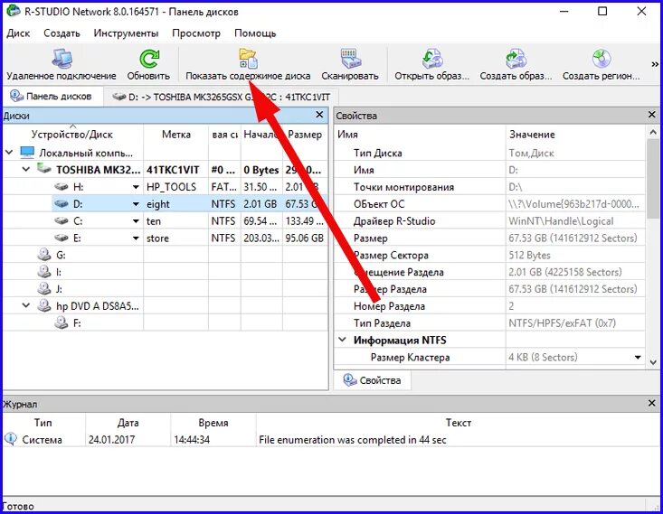Click the '95.06 GB' size cell
The image size is (663, 514).
tap(305, 238)
